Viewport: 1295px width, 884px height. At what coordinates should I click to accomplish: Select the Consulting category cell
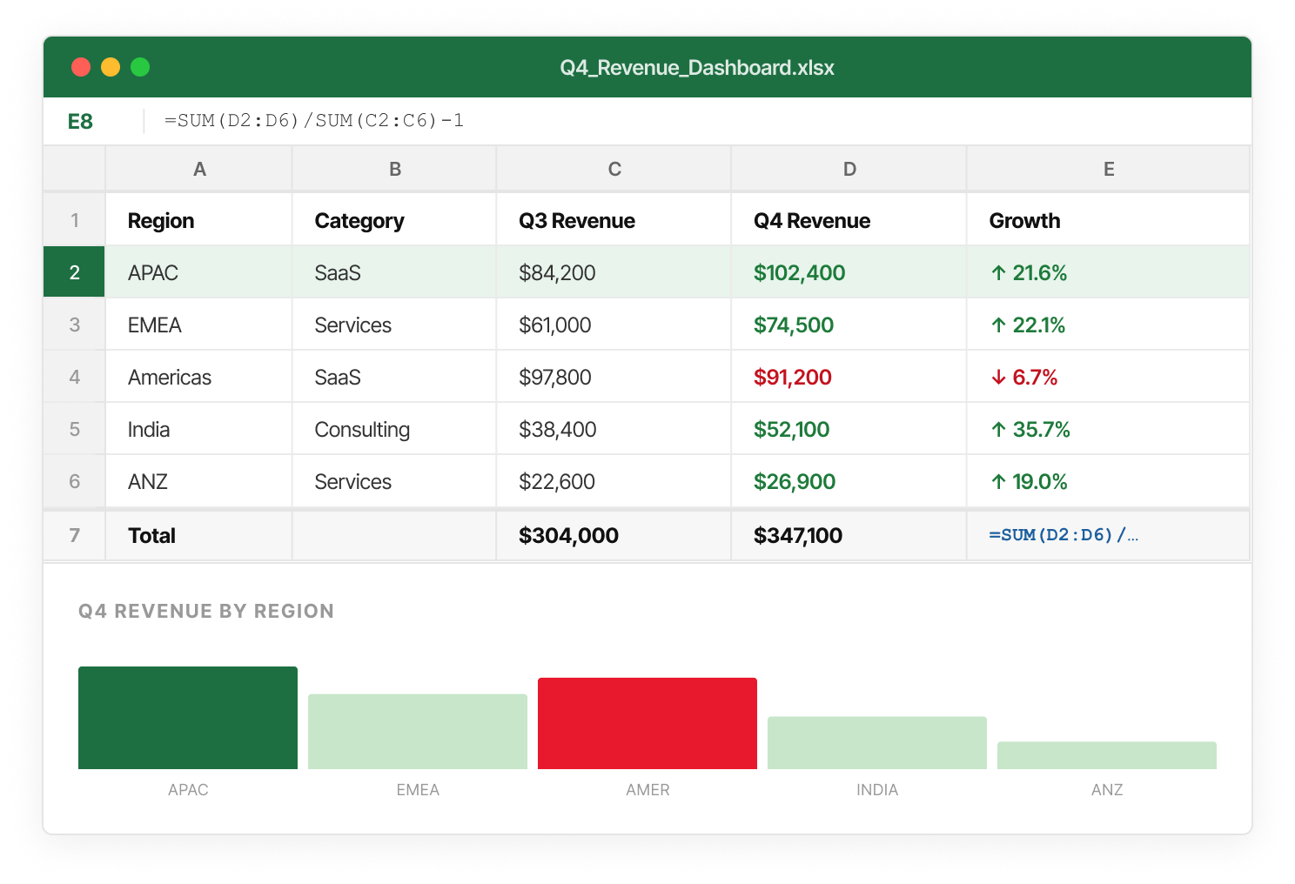(x=394, y=429)
